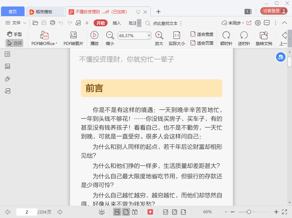This screenshot has height=218, width=292.
Task: Open the 插入 ribbon tab
Action: tap(117, 23)
